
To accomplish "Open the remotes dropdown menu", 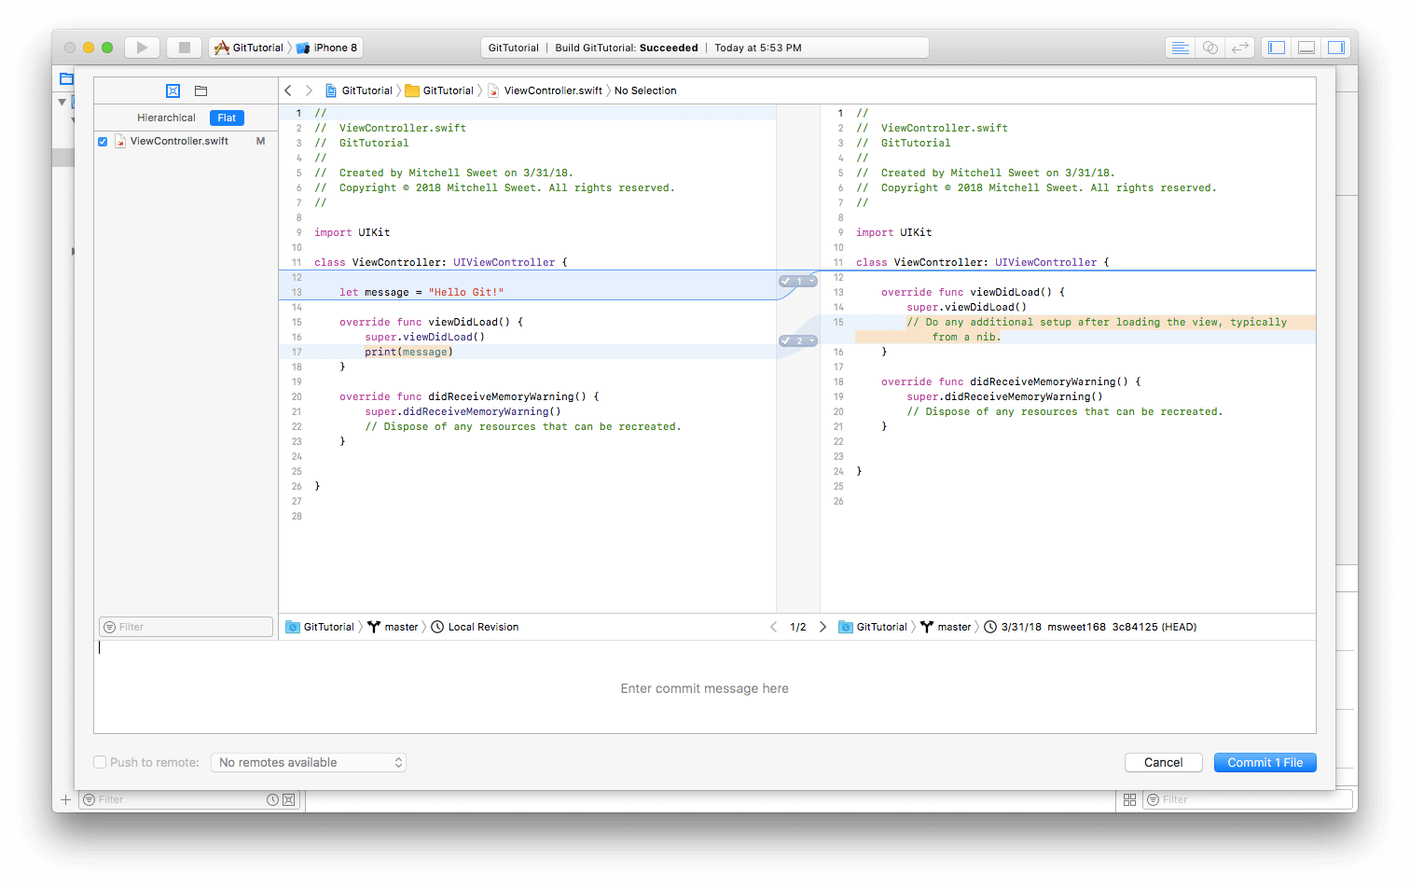I will [309, 762].
